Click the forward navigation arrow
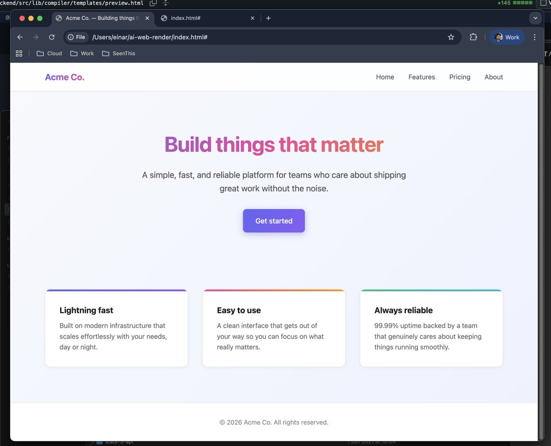This screenshot has height=446, width=551. click(x=36, y=37)
